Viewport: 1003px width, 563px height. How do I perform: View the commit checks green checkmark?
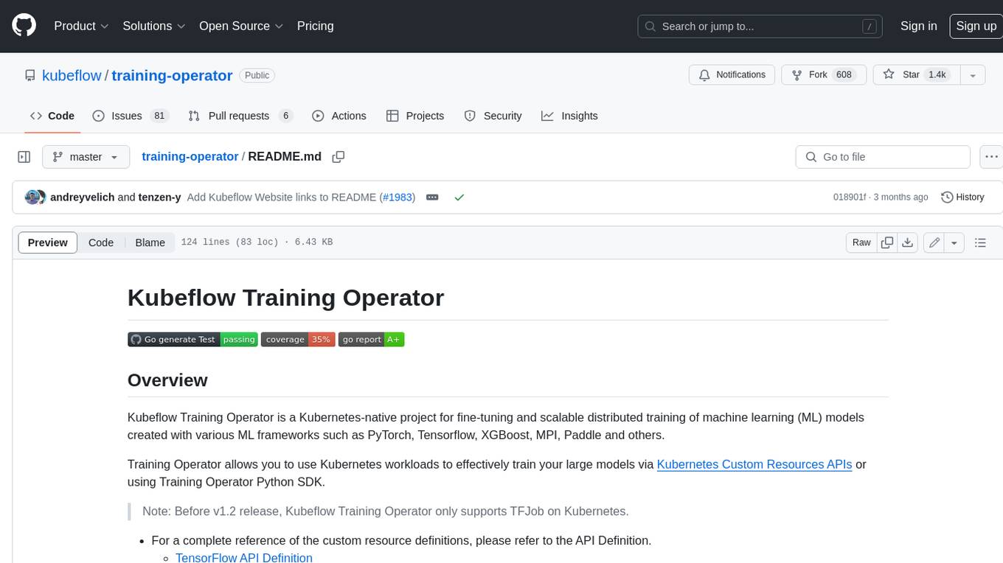tap(459, 197)
